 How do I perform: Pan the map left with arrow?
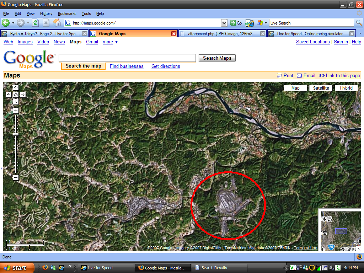[x=9, y=95]
